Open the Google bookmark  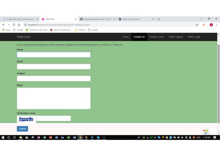(18, 30)
